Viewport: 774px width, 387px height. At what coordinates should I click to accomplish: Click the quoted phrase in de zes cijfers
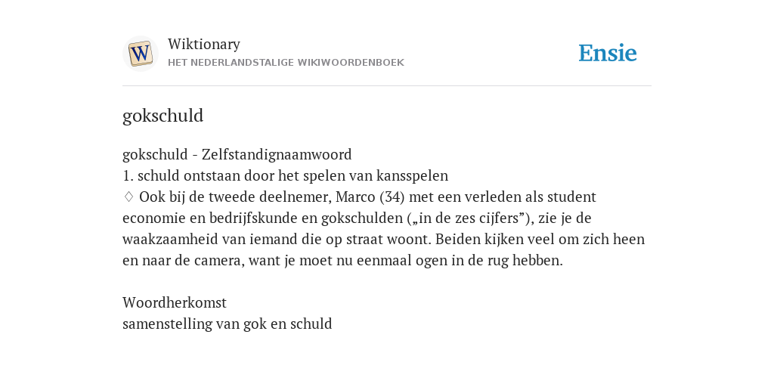[470, 218]
